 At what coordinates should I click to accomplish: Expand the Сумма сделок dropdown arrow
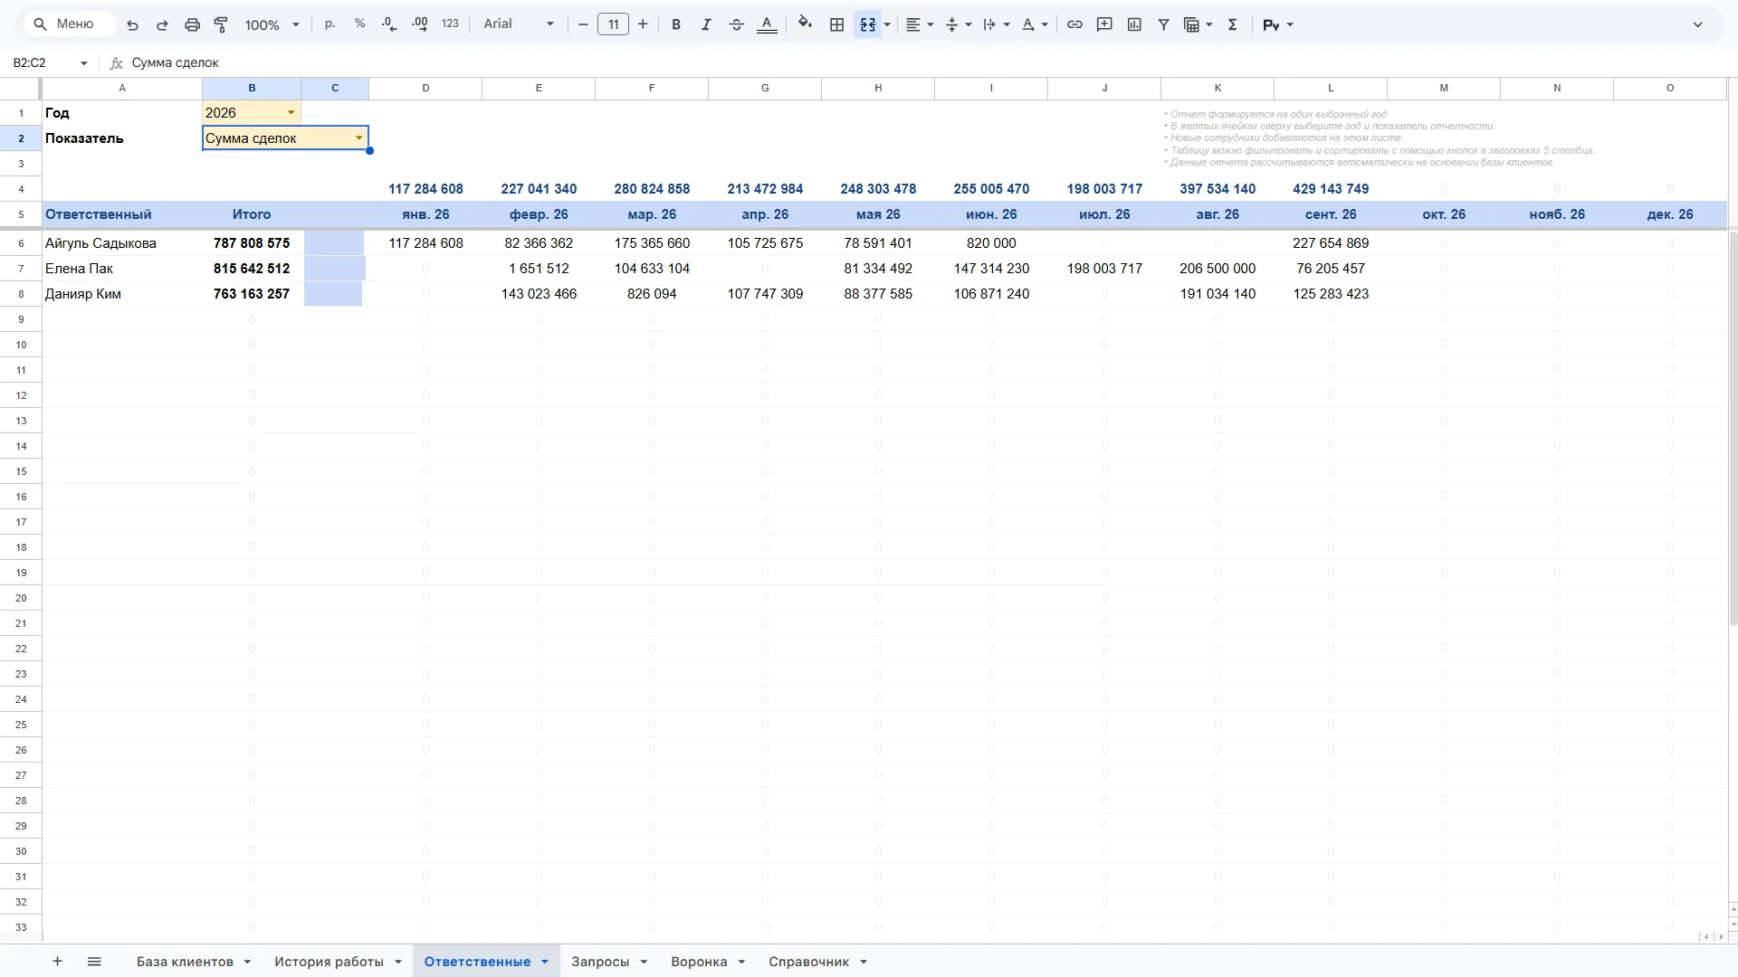(x=358, y=138)
